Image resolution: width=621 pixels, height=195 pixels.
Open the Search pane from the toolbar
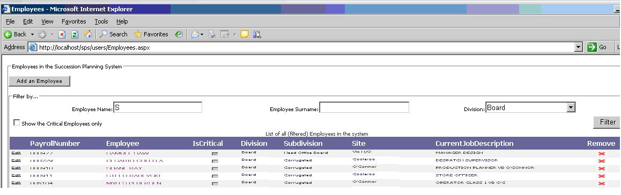[x=113, y=34]
